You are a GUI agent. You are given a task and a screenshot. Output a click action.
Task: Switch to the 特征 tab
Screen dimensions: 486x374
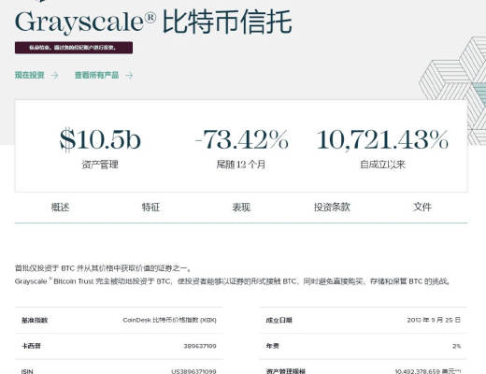[150, 207]
